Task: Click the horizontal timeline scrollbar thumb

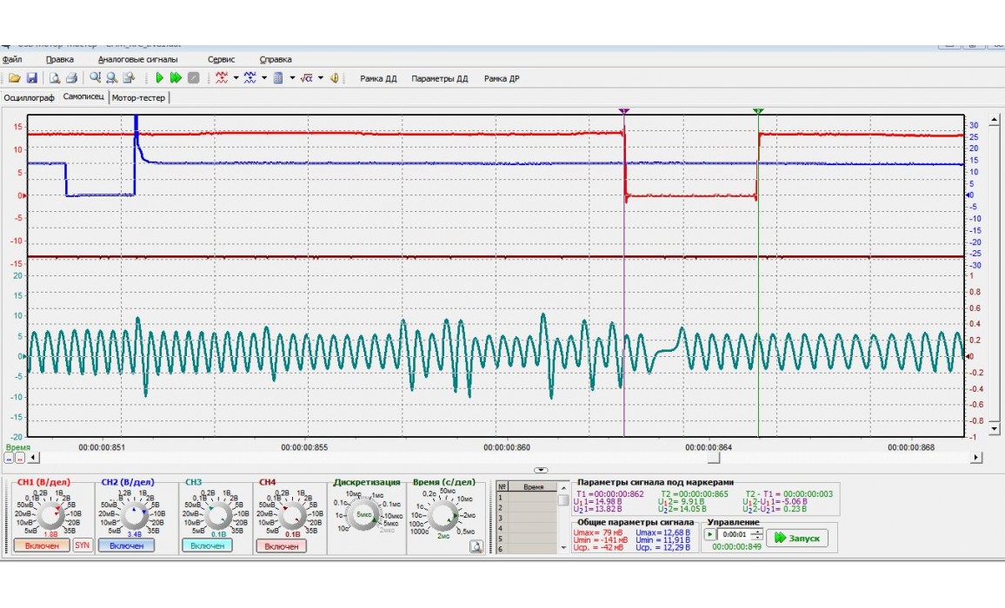Action: point(713,458)
